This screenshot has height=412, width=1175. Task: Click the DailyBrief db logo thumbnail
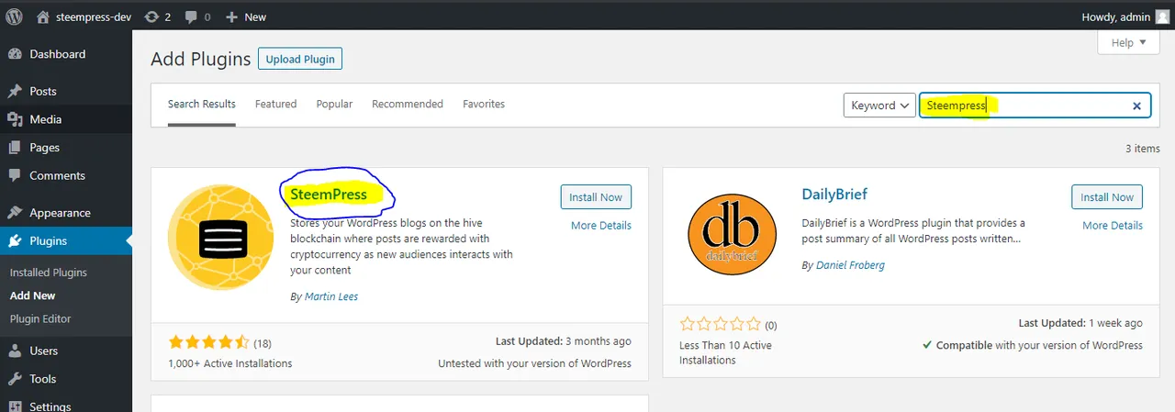[732, 236]
